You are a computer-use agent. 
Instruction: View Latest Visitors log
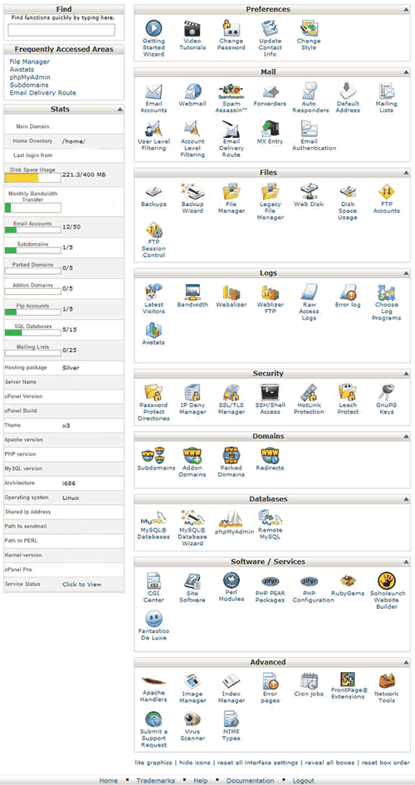[154, 299]
